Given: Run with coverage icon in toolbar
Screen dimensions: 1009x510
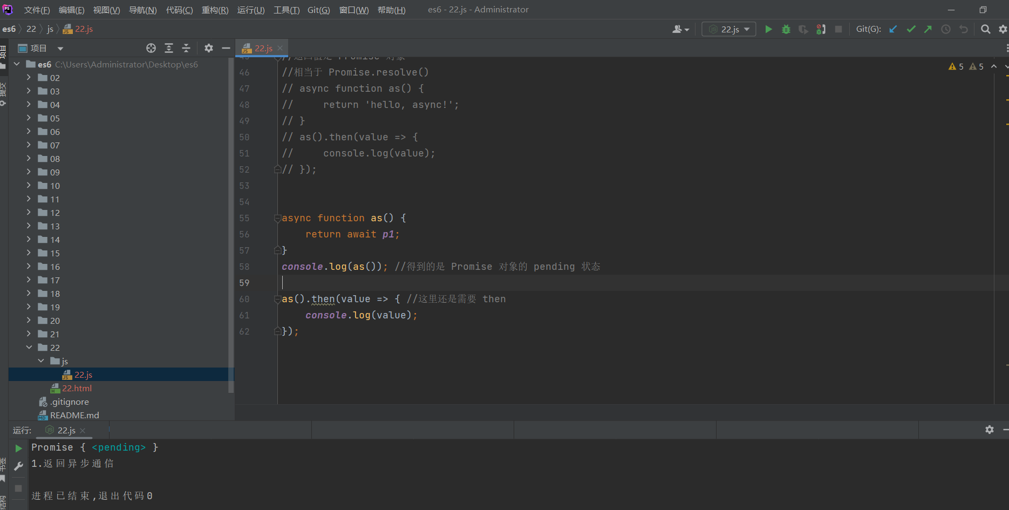Looking at the screenshot, I should point(803,29).
